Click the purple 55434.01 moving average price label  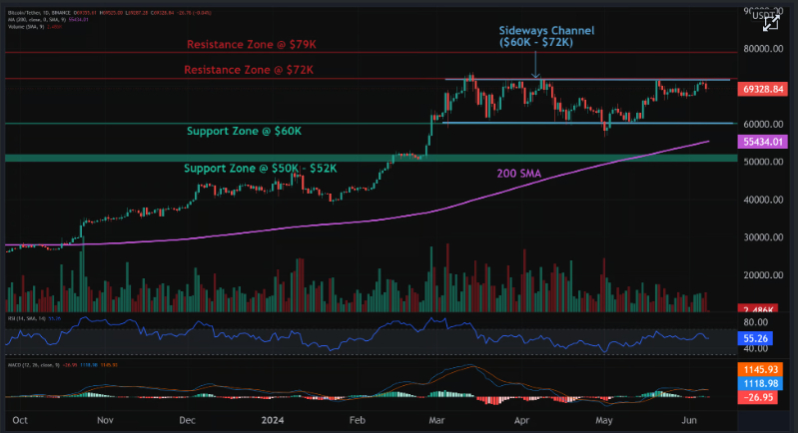[763, 143]
